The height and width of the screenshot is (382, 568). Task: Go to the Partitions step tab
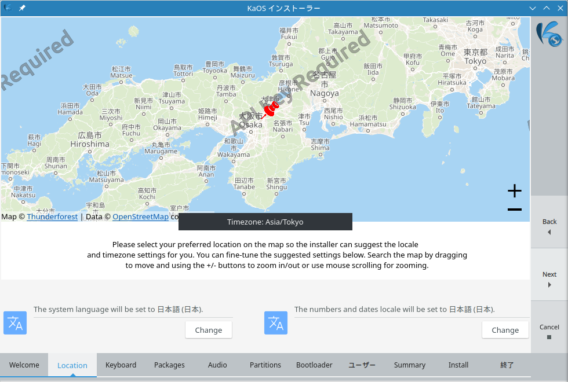265,365
